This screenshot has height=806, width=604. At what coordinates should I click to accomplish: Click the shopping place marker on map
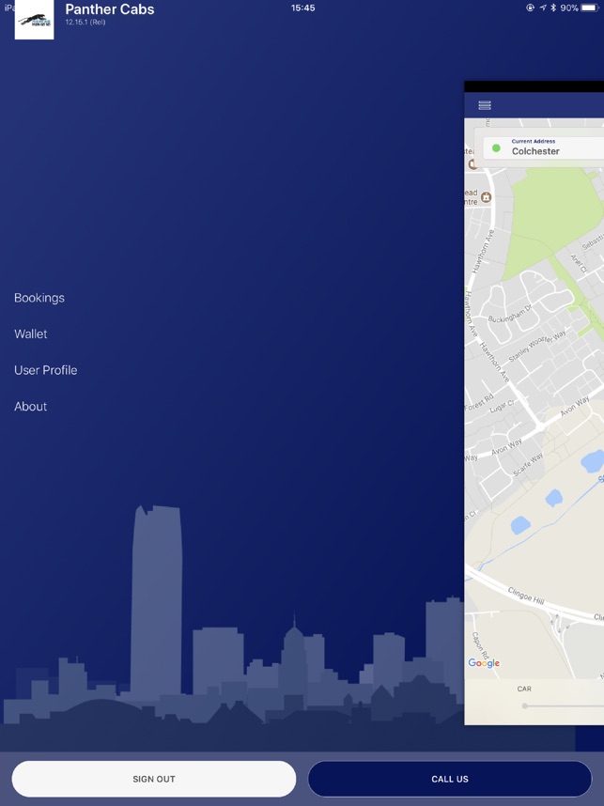(x=486, y=197)
